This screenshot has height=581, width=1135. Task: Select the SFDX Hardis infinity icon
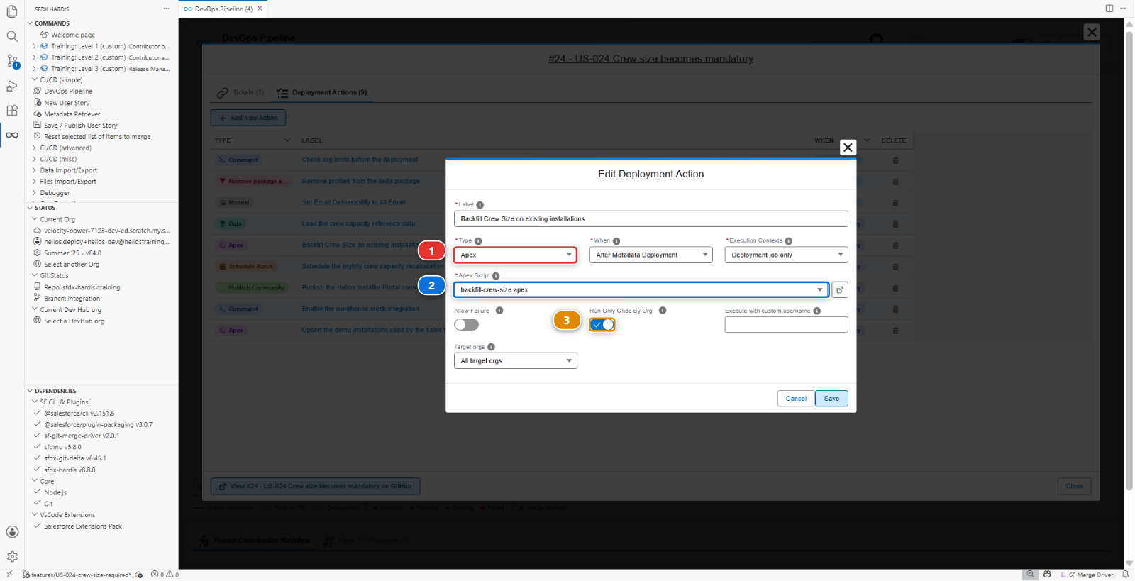12,135
